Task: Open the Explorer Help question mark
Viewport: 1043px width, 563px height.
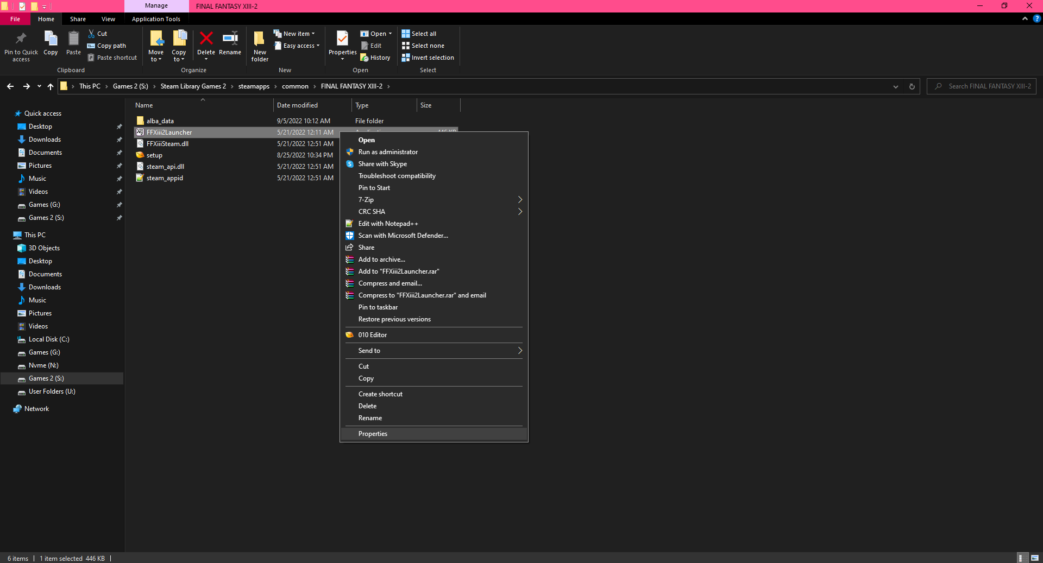Action: click(x=1036, y=18)
